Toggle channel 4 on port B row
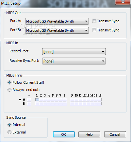Viewport: 131px width, 142px height. tap(49, 103)
